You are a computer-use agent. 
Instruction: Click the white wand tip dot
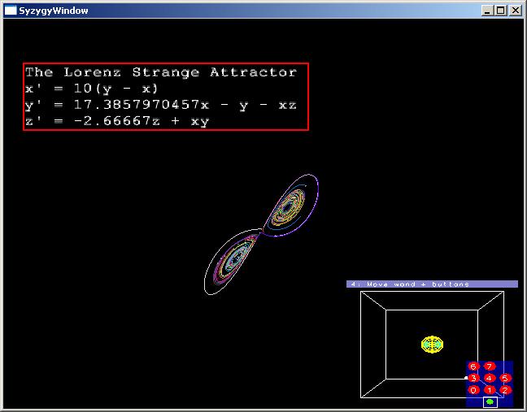tap(466, 378)
